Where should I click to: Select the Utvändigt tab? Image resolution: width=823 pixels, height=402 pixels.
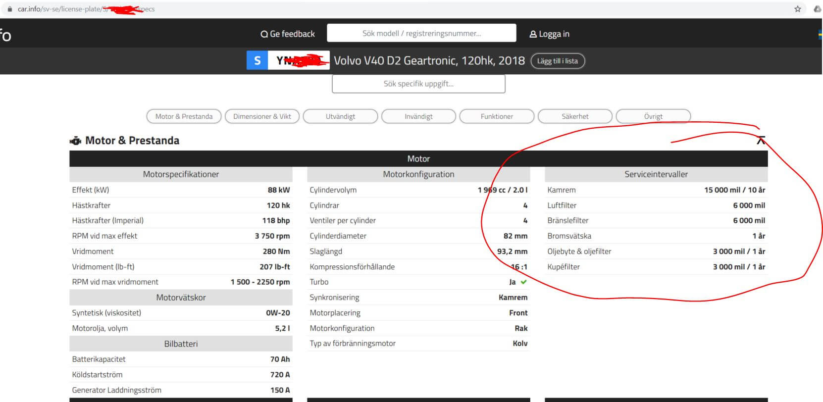pos(340,116)
